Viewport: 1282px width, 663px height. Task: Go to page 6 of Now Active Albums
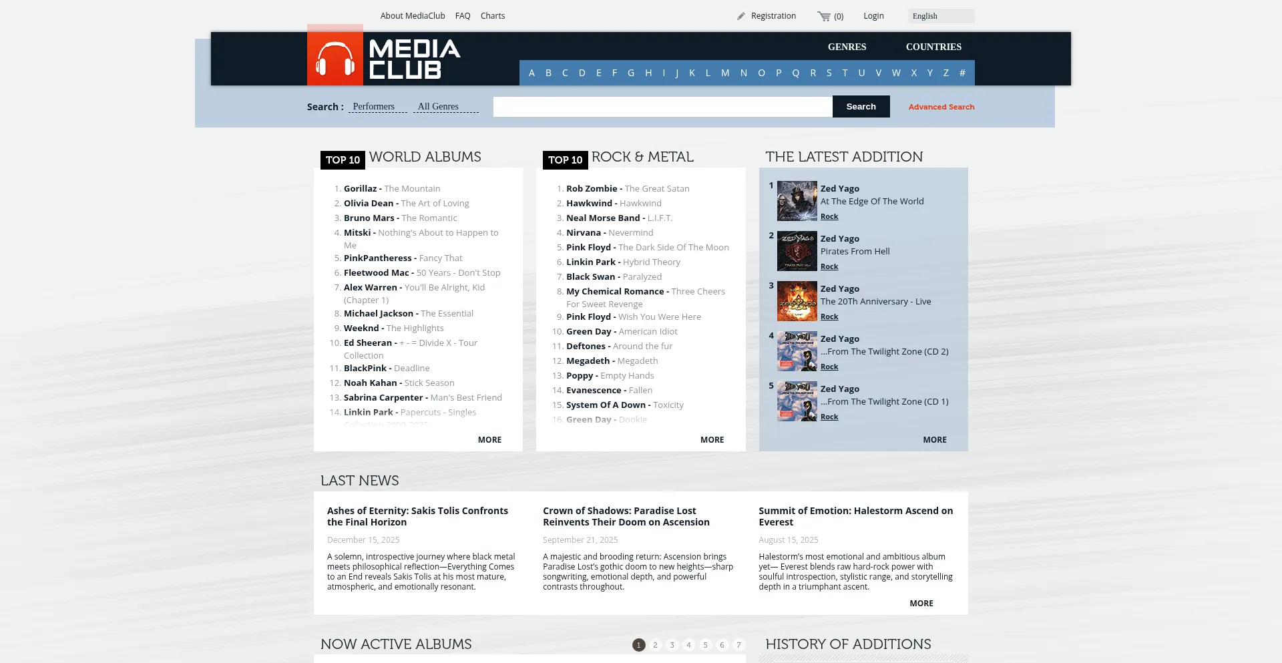[722, 645]
